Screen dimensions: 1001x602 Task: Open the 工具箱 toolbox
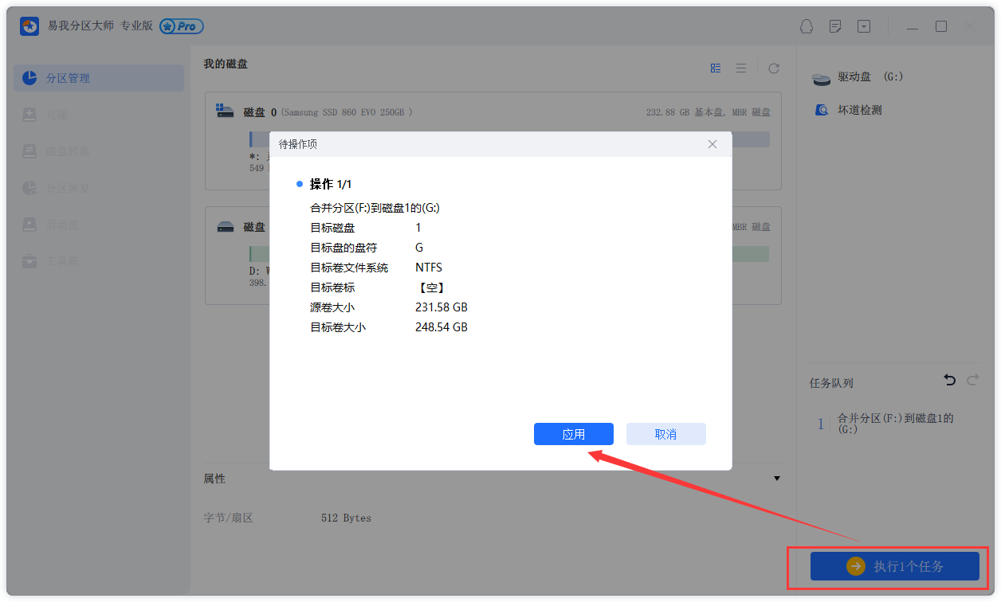(29, 260)
